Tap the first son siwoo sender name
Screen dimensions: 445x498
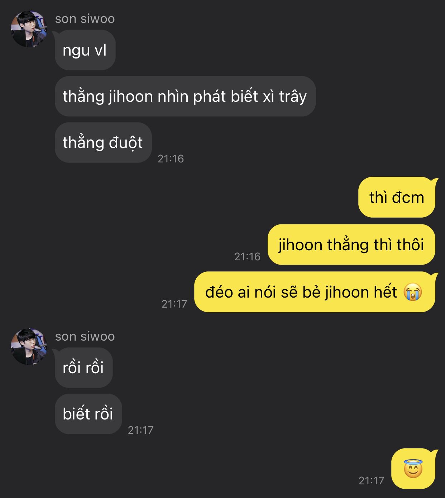click(x=85, y=19)
